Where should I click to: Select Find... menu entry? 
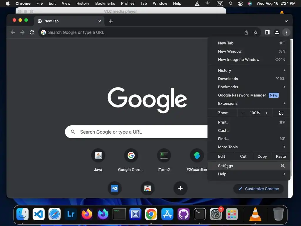(x=249, y=139)
